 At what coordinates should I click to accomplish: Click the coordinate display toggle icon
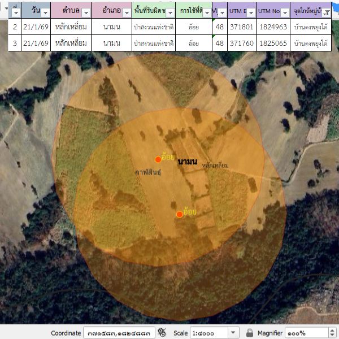click(162, 332)
